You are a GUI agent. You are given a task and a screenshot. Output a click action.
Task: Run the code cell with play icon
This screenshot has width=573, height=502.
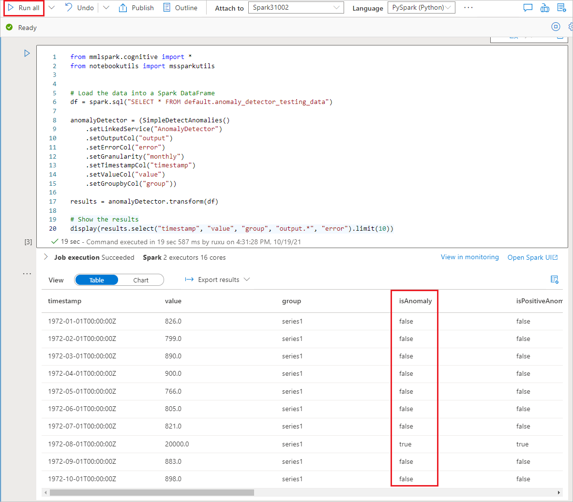click(x=27, y=53)
